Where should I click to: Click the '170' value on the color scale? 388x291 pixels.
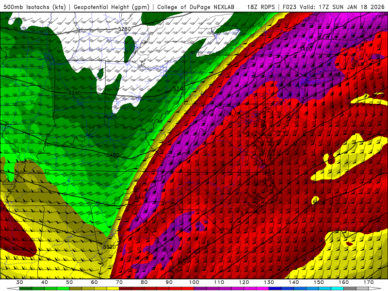tap(369, 282)
